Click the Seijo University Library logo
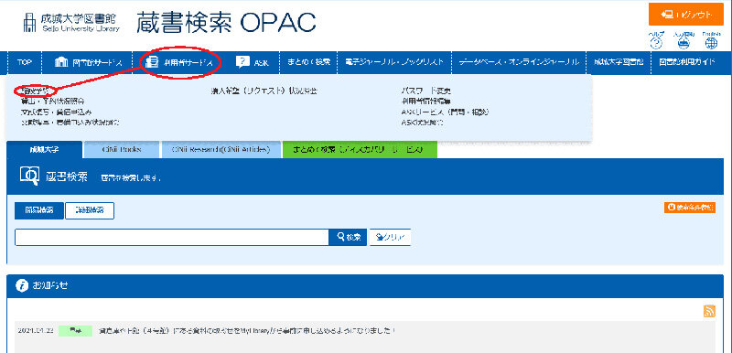Viewport: 732px width, 353px height. [70, 22]
